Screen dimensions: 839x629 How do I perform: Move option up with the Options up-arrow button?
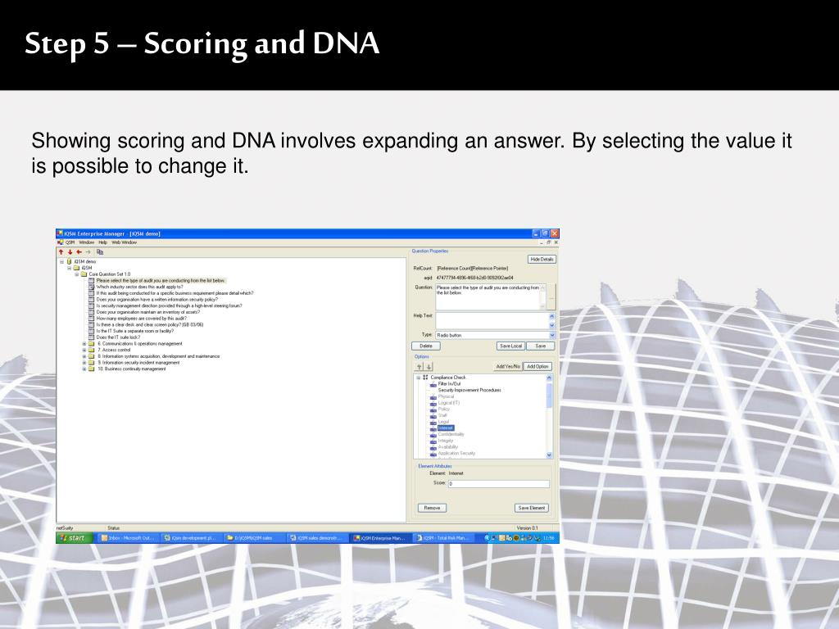[x=419, y=367]
